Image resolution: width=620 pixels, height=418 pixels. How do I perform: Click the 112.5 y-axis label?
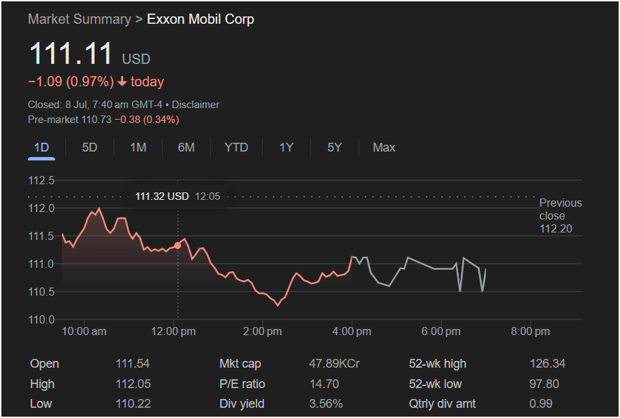tap(41, 180)
